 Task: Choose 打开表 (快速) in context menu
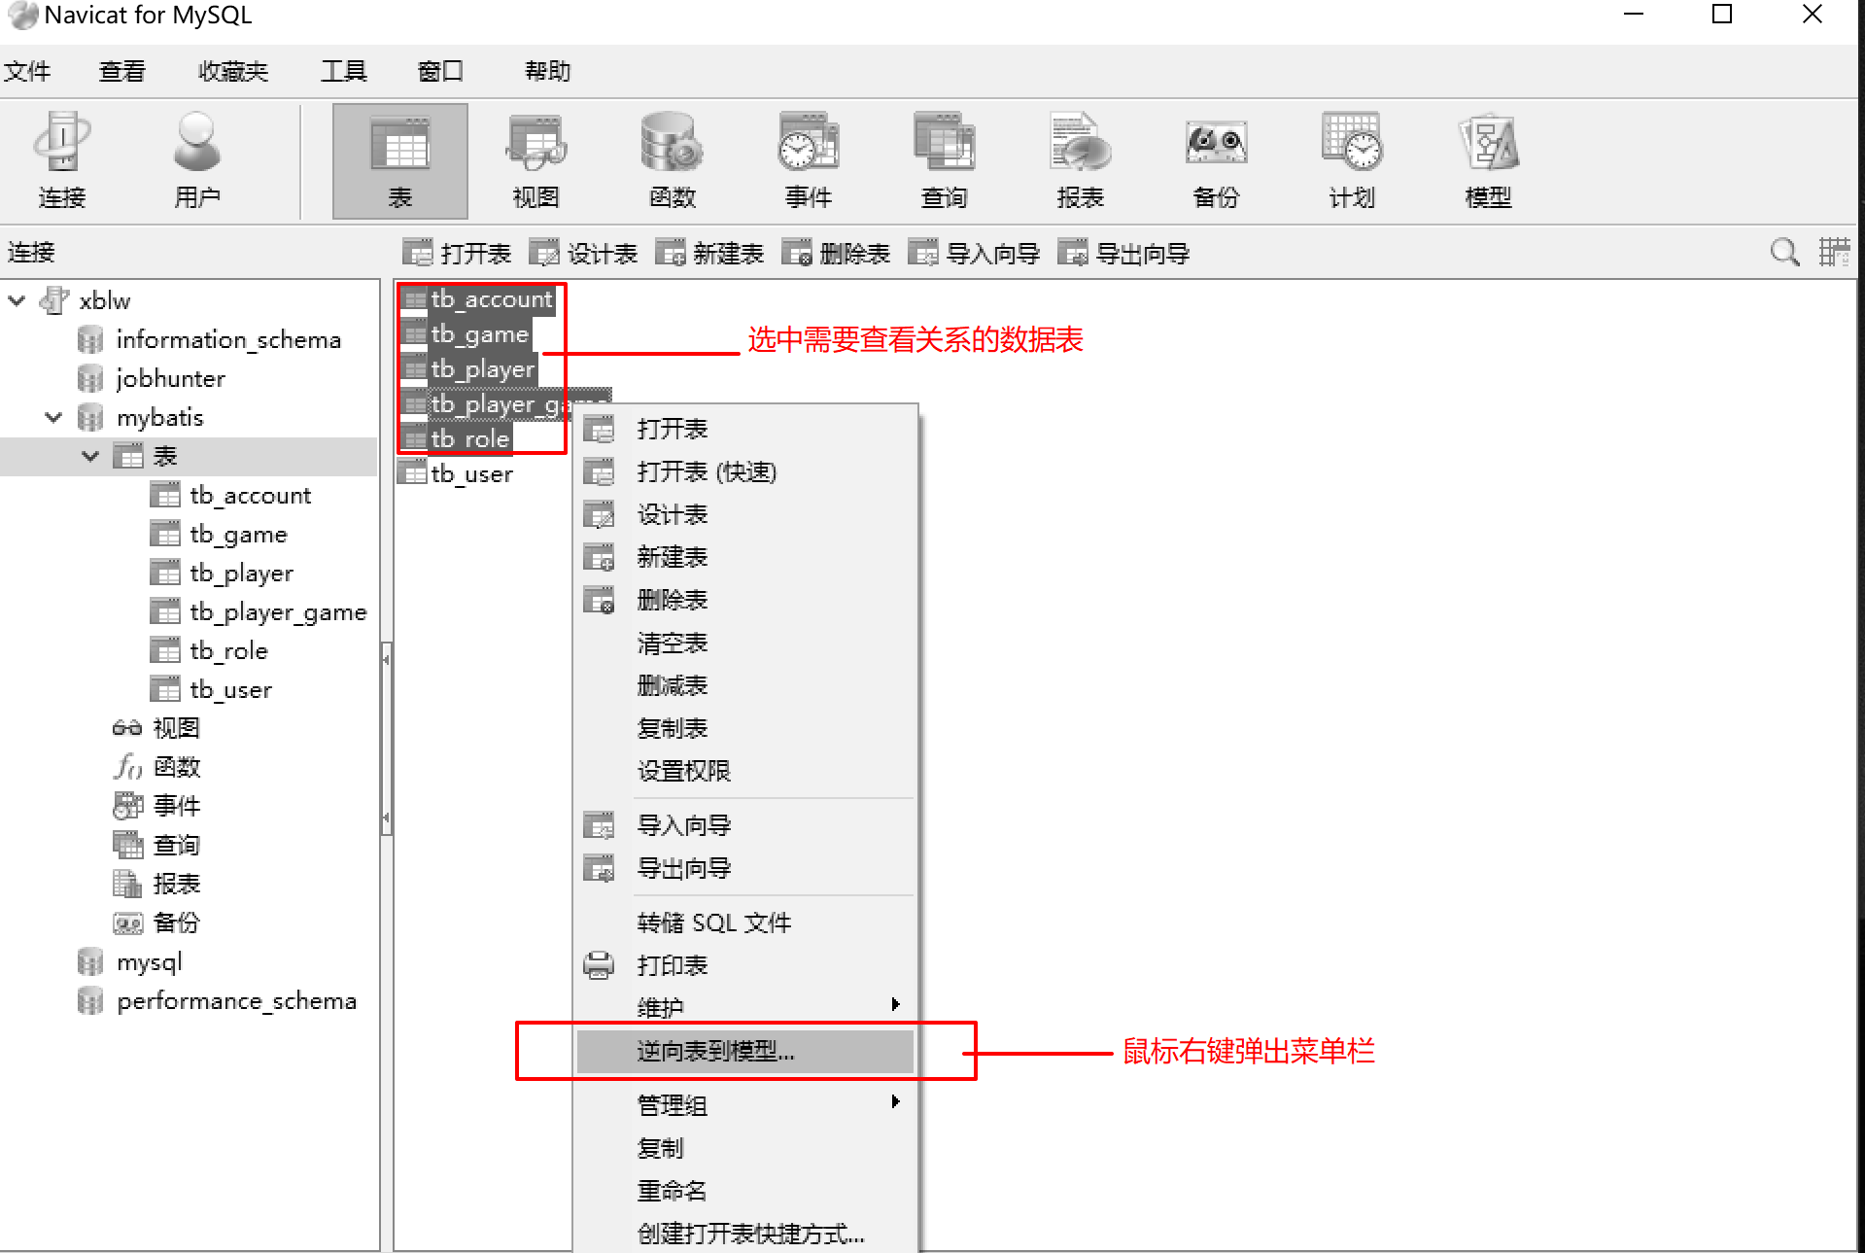(745, 472)
